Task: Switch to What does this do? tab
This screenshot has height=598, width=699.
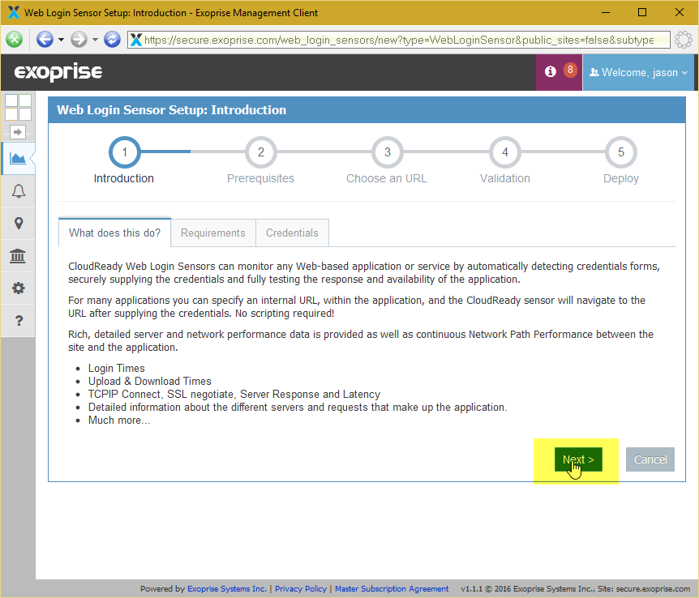Action: 114,233
